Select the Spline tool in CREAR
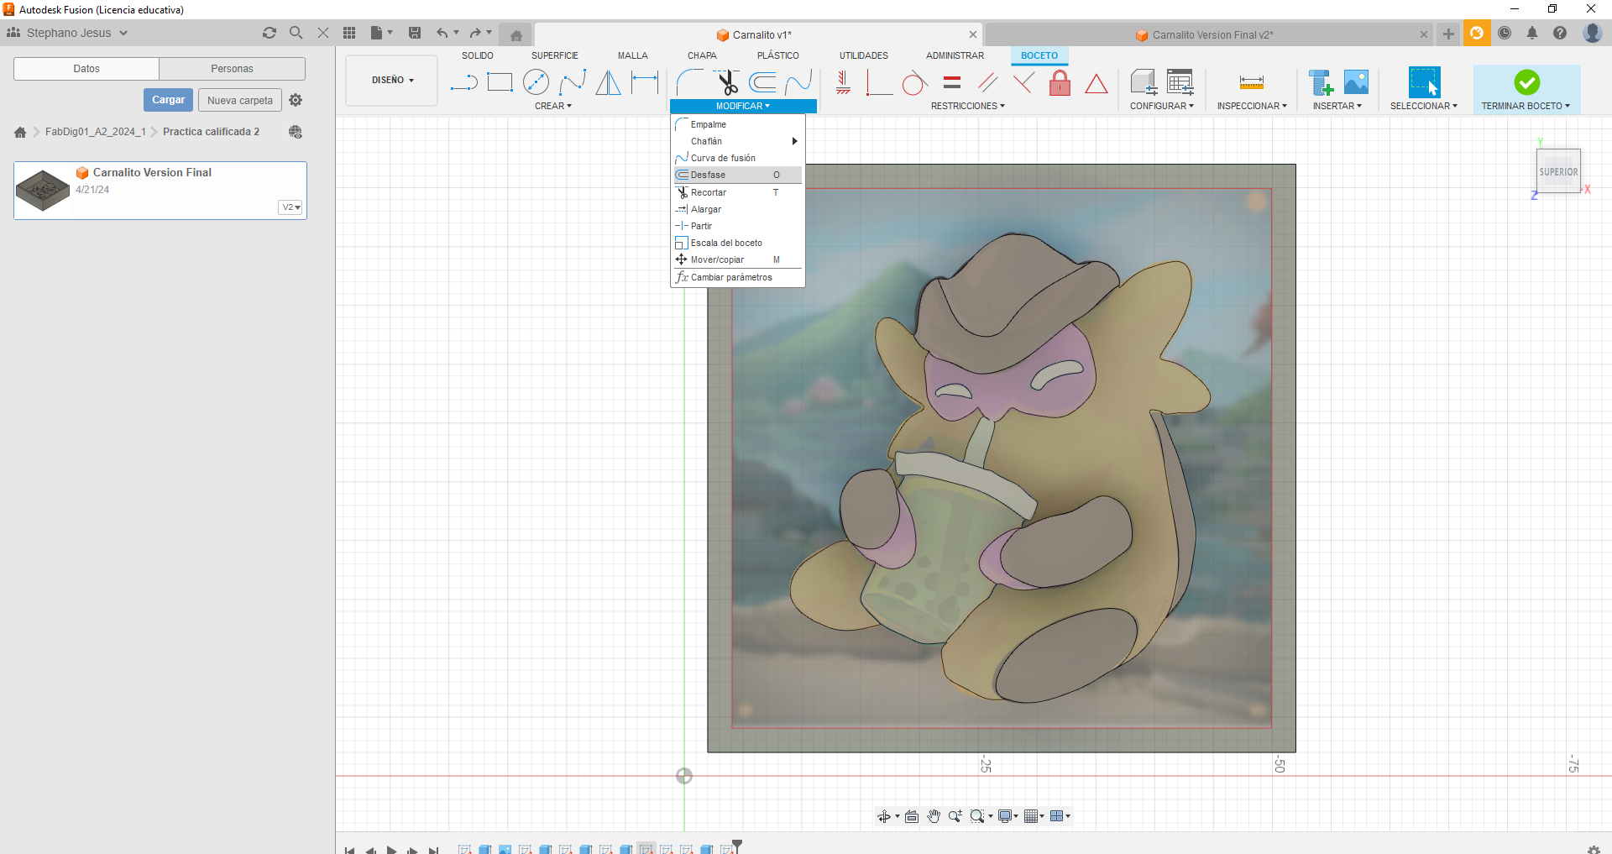 click(x=573, y=82)
